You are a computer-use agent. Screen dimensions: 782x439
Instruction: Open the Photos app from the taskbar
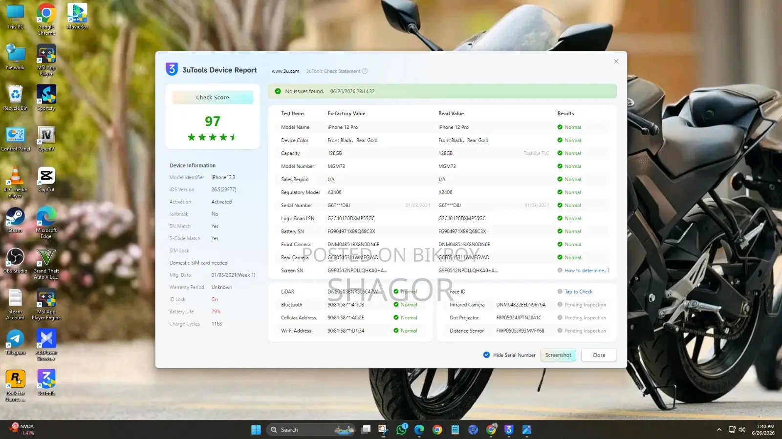pos(526,430)
